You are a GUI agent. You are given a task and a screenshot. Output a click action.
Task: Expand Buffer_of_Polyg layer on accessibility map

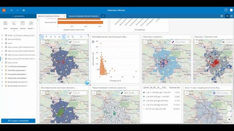coord(230,93)
